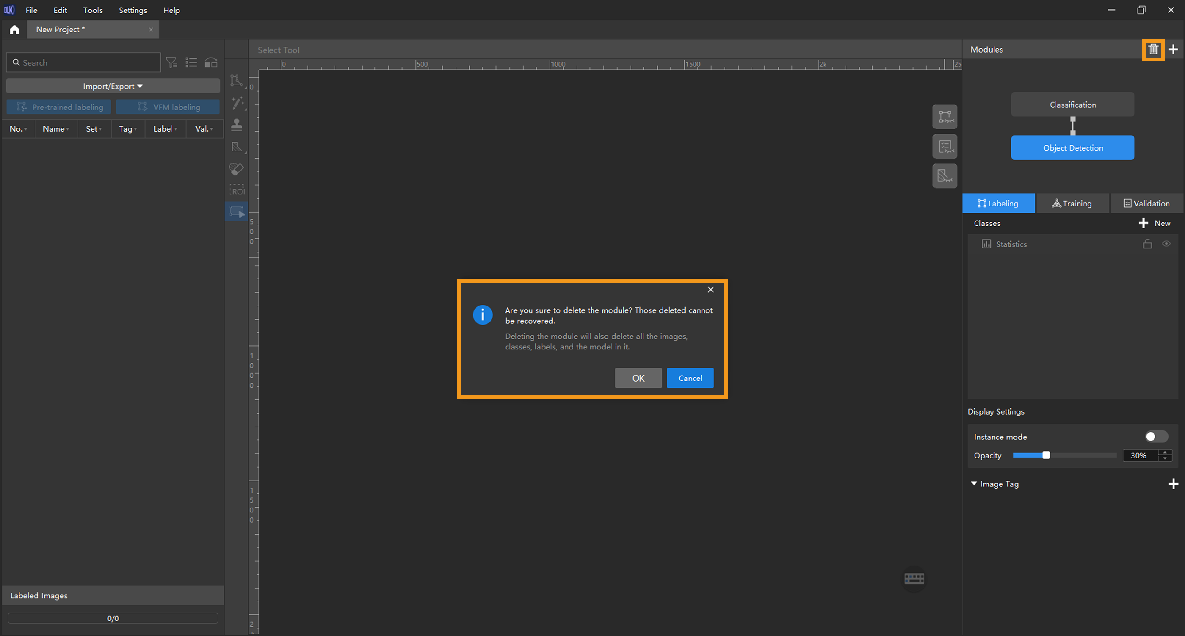Screen dimensions: 1185x636
Task: Collapse the Image Tag section
Action: point(974,484)
